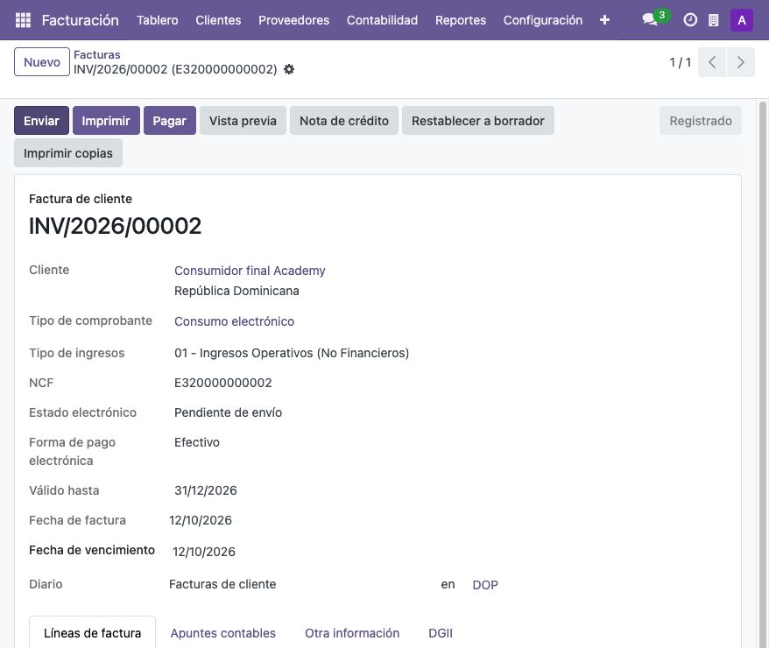
Task: Open the Tablero menu
Action: tap(158, 20)
